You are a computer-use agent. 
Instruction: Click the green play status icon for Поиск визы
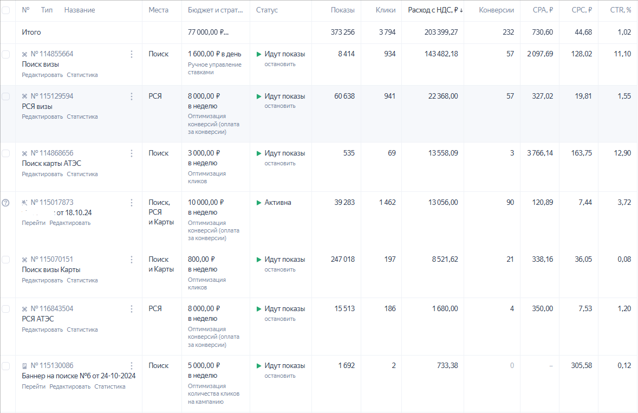pos(259,54)
